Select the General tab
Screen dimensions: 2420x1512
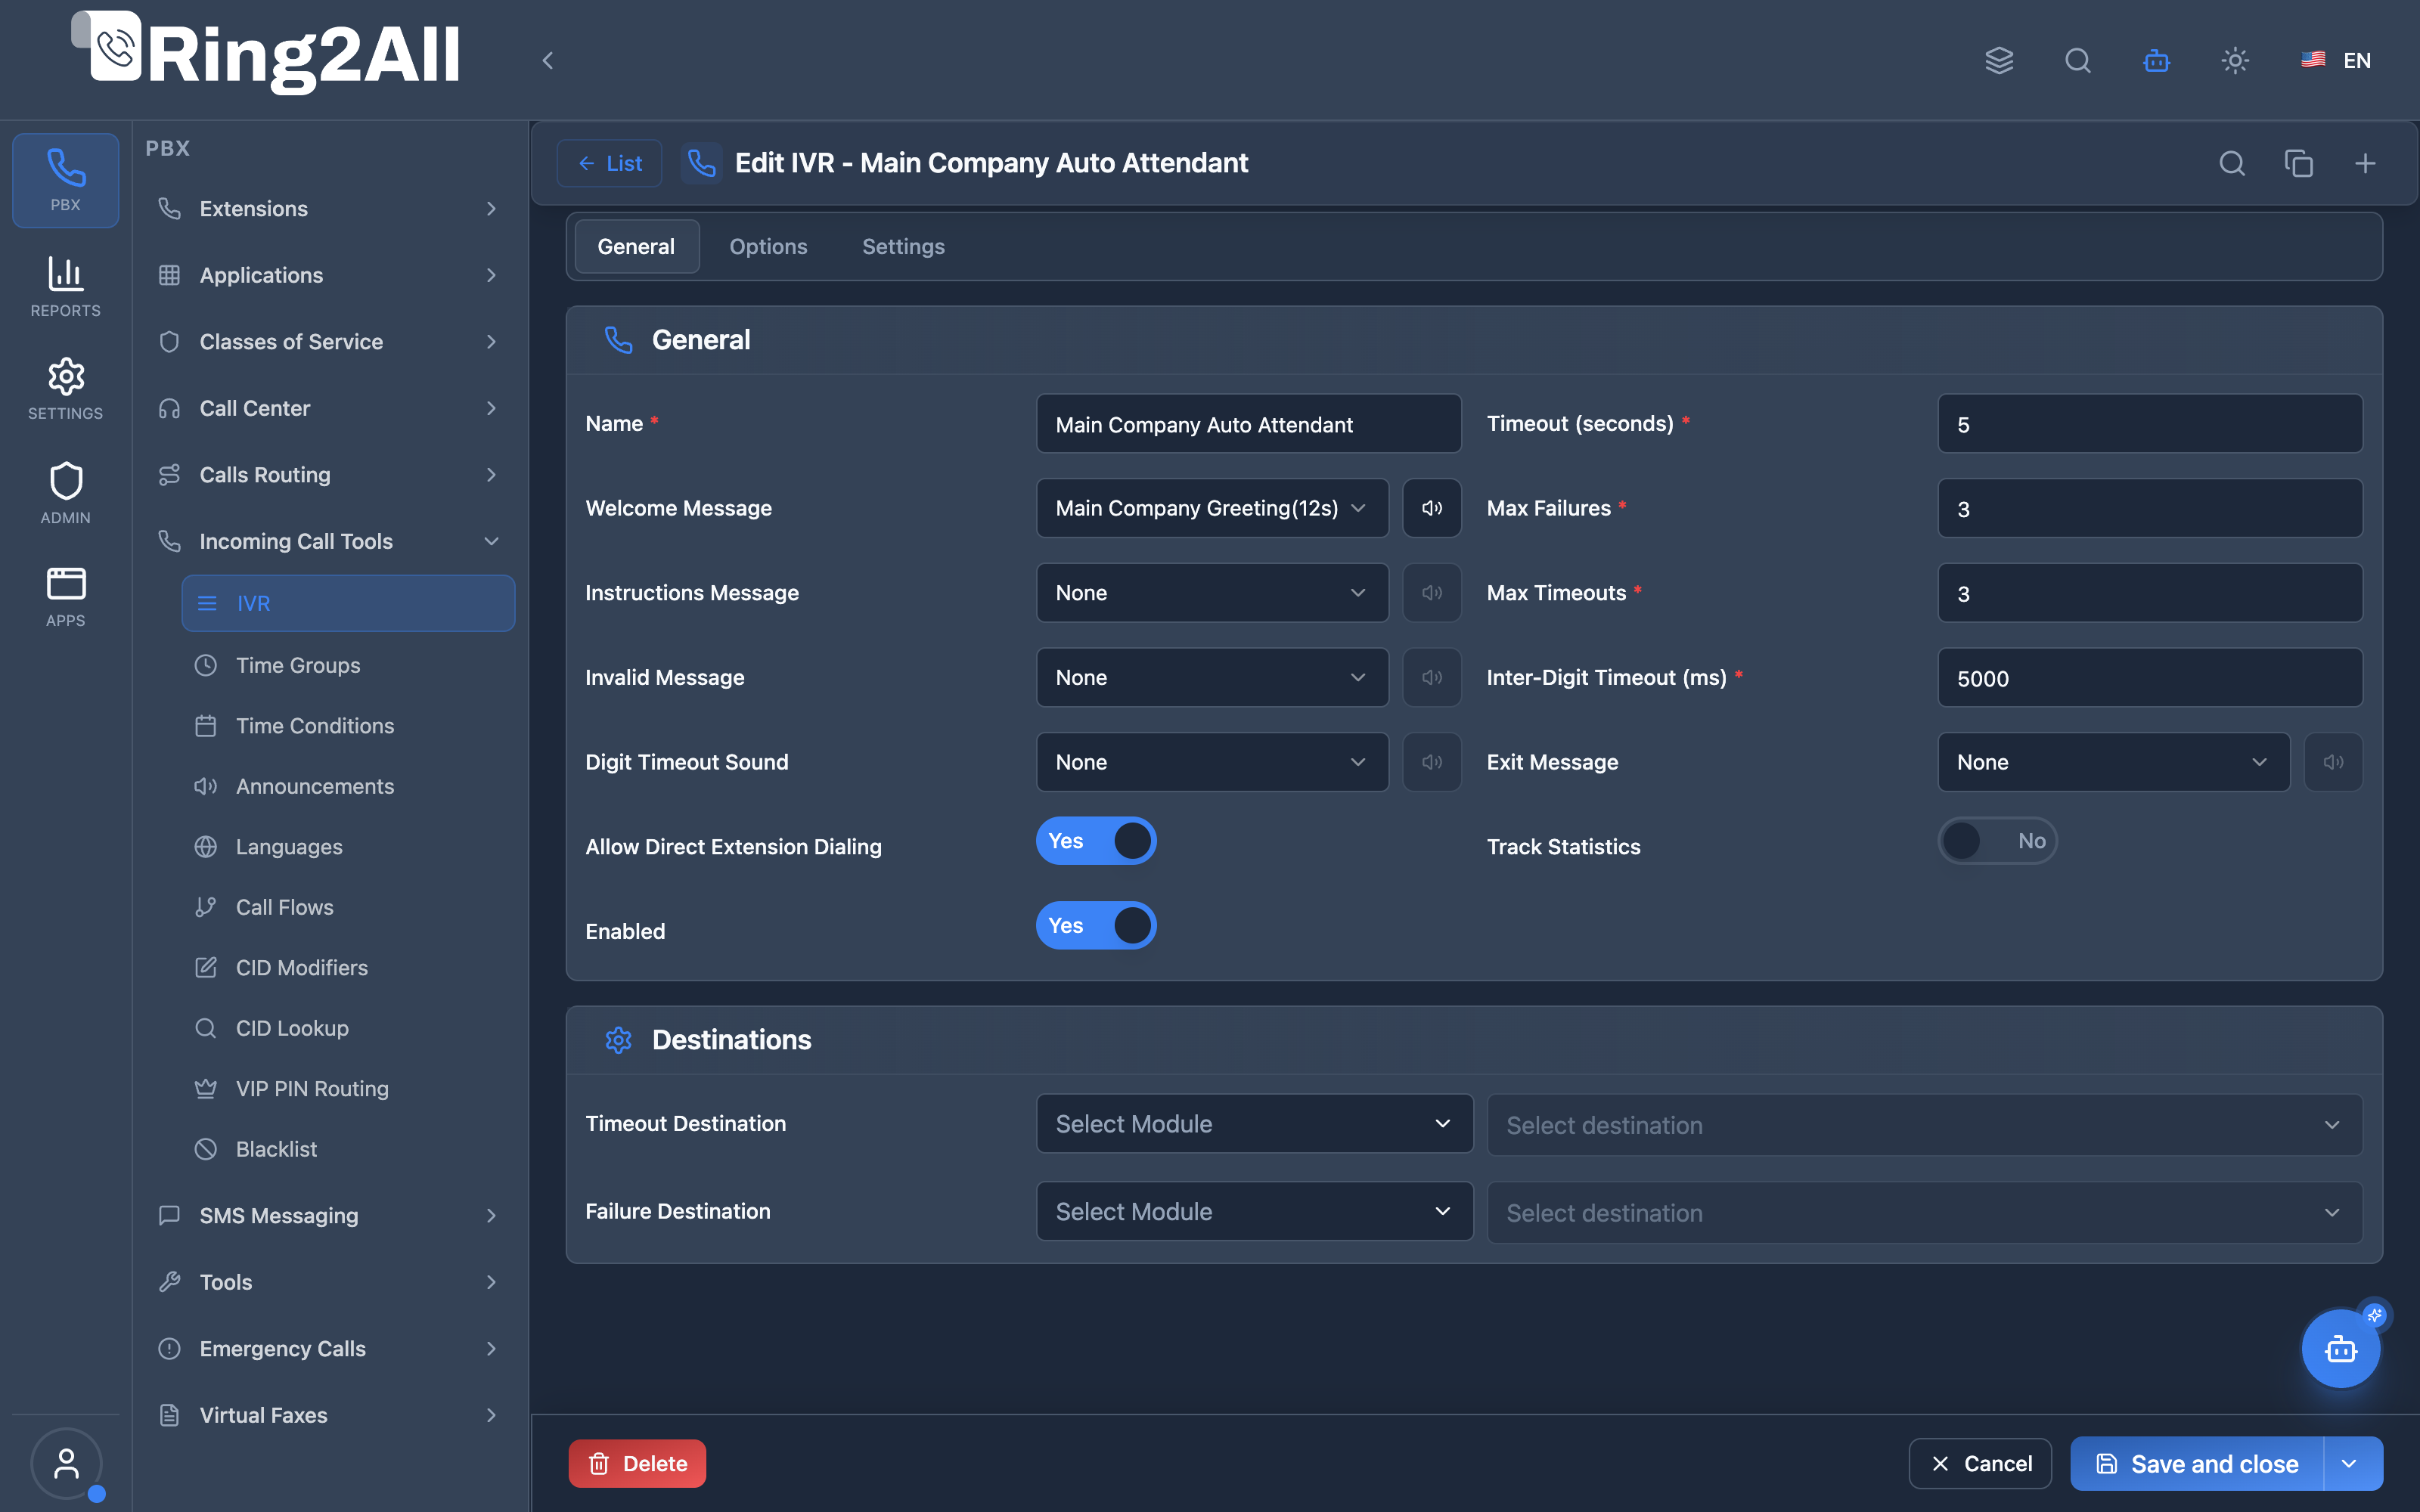point(636,246)
